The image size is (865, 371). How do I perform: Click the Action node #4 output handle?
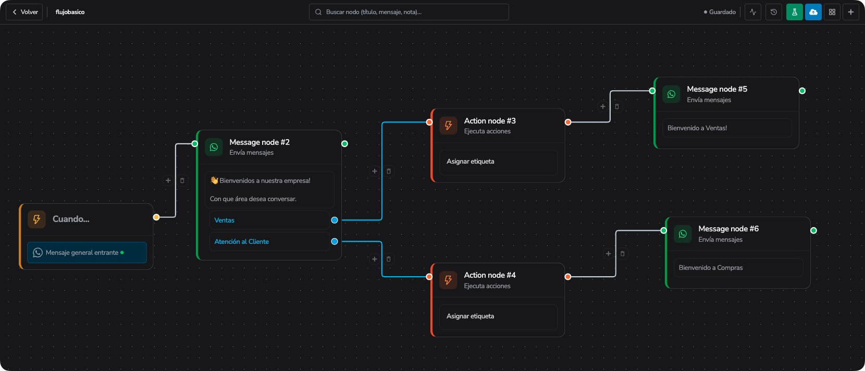pos(568,277)
